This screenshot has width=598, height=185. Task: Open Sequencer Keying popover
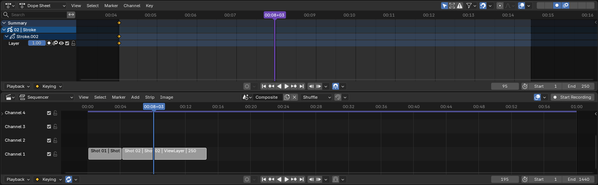click(48, 179)
